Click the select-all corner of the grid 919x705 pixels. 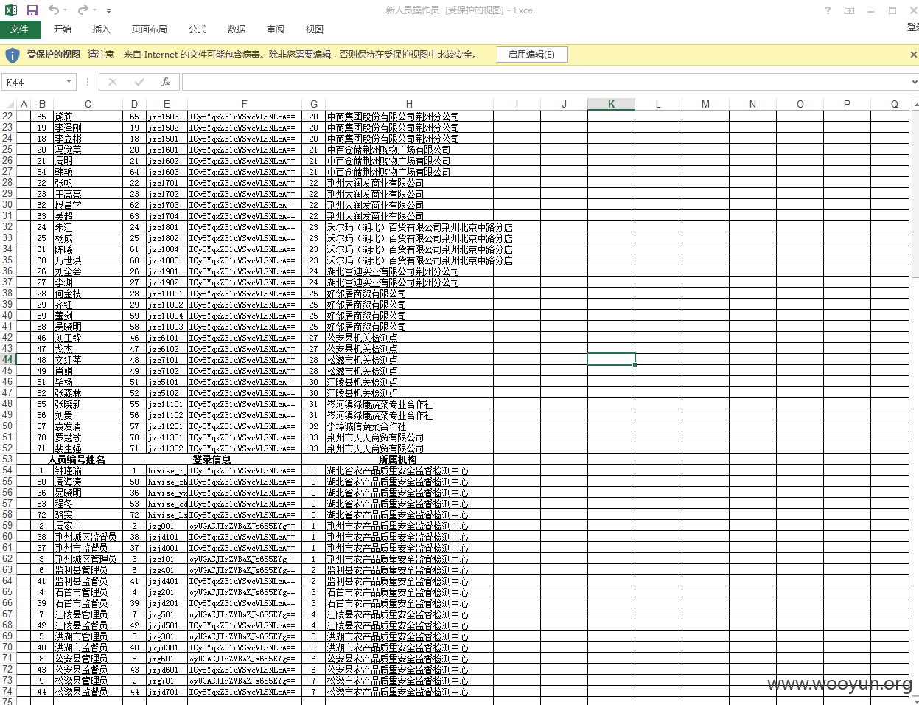point(7,104)
